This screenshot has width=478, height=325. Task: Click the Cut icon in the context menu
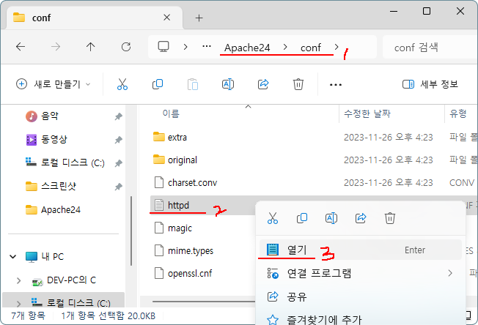pyautogui.click(x=273, y=218)
